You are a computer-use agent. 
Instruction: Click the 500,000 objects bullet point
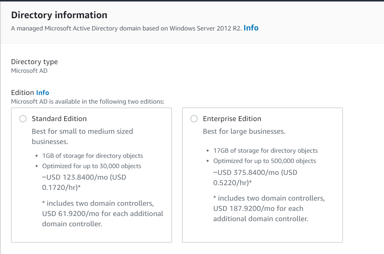(x=264, y=161)
